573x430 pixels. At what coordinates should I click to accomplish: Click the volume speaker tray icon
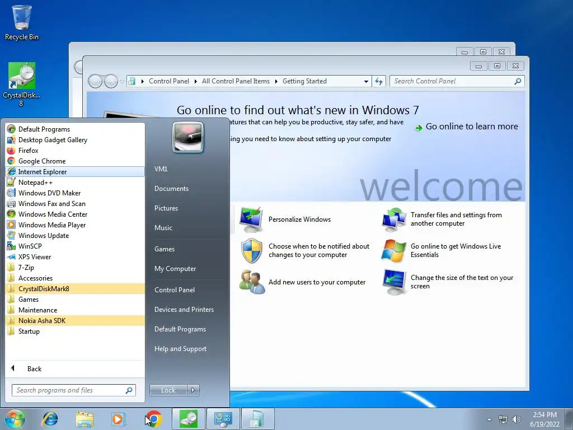click(x=516, y=419)
